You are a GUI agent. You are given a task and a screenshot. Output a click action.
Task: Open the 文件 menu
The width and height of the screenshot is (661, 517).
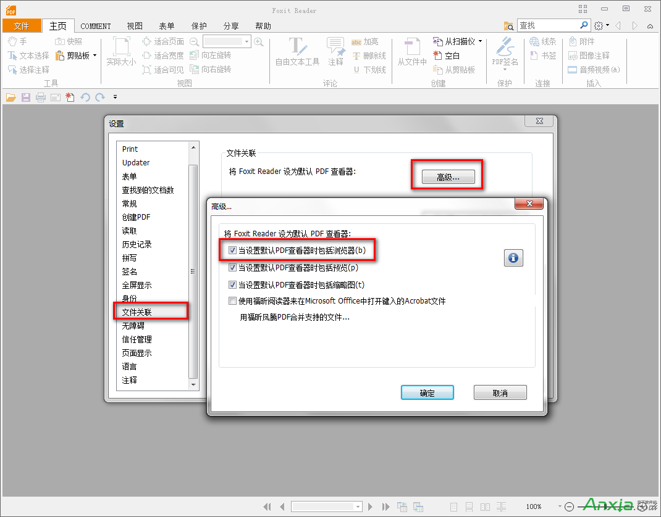pos(22,26)
